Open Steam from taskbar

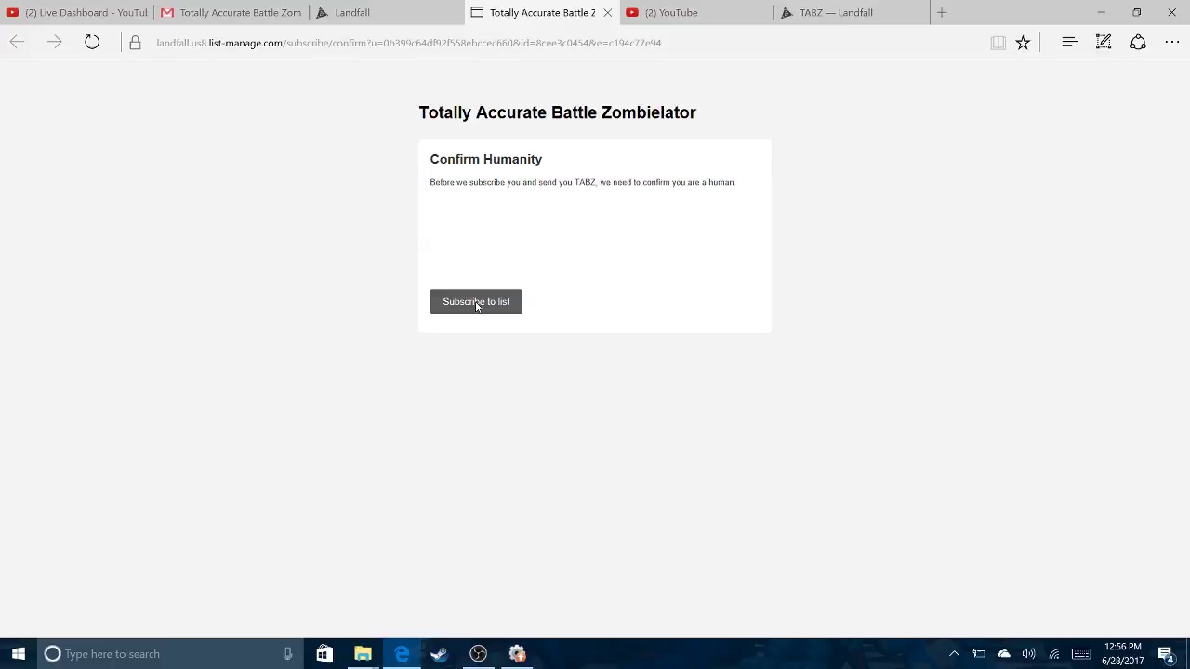click(x=439, y=653)
